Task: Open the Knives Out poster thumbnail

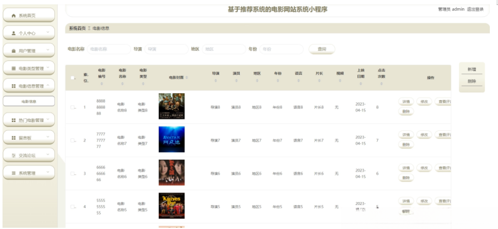Action: pyautogui.click(x=171, y=206)
